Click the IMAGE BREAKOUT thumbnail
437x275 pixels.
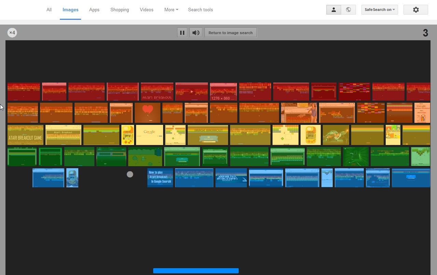point(208,135)
